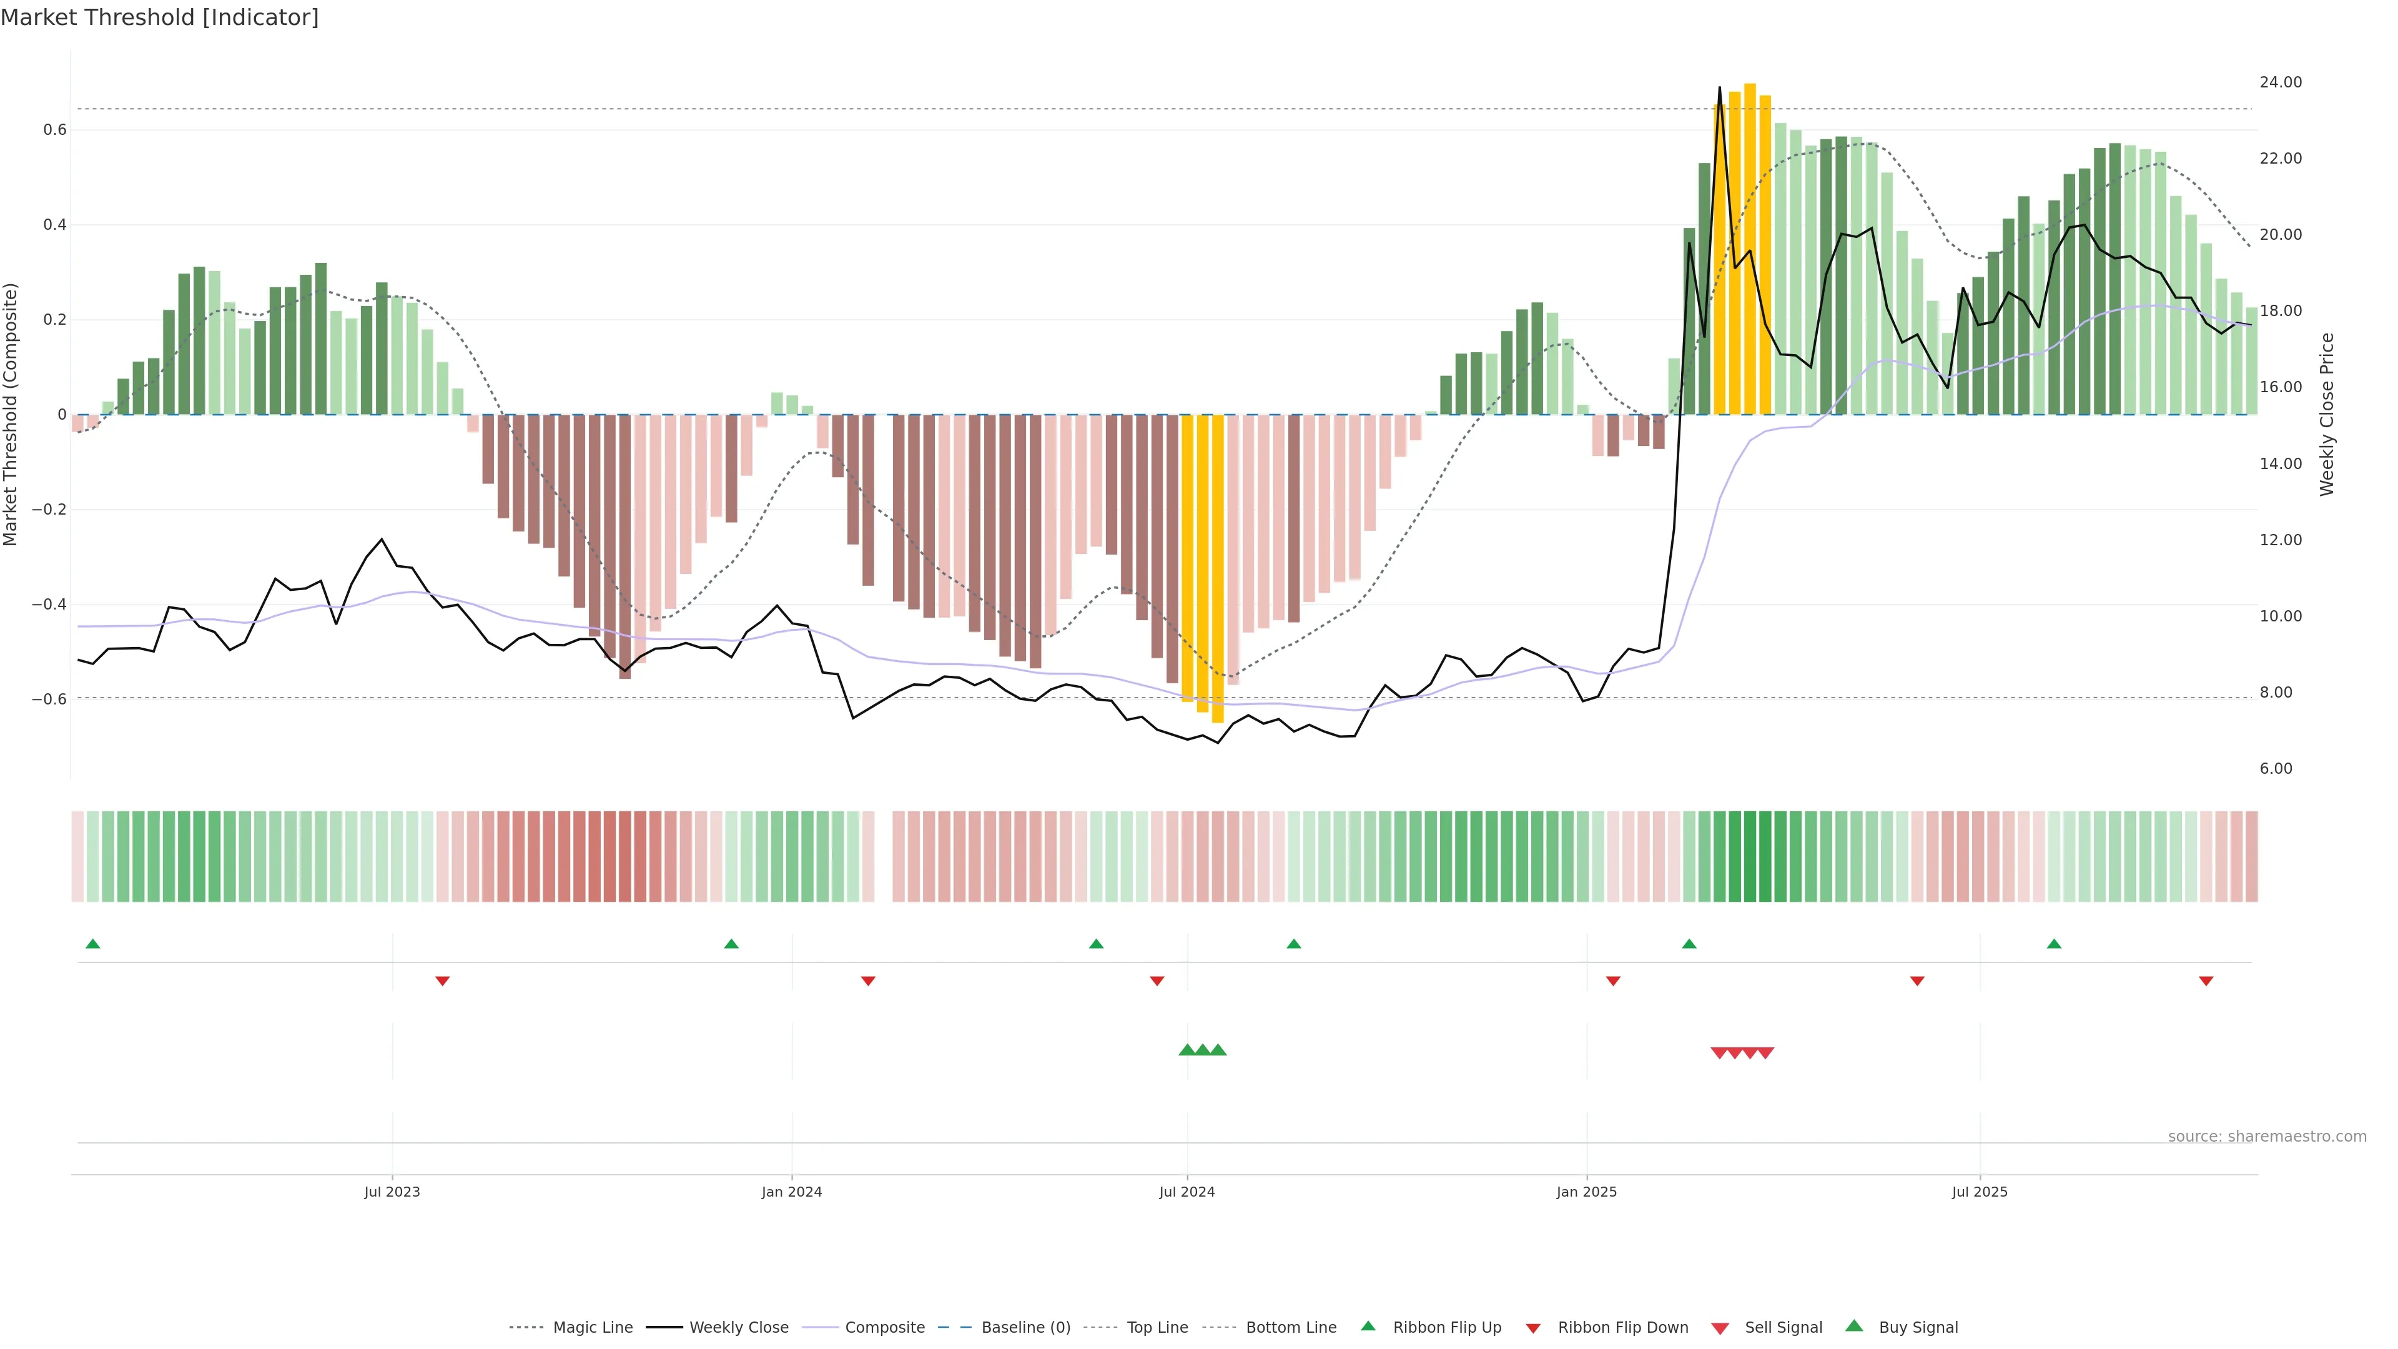Click the Jul 2025 x-axis label
Viewport: 2398px width, 1349px height.
[1979, 1192]
